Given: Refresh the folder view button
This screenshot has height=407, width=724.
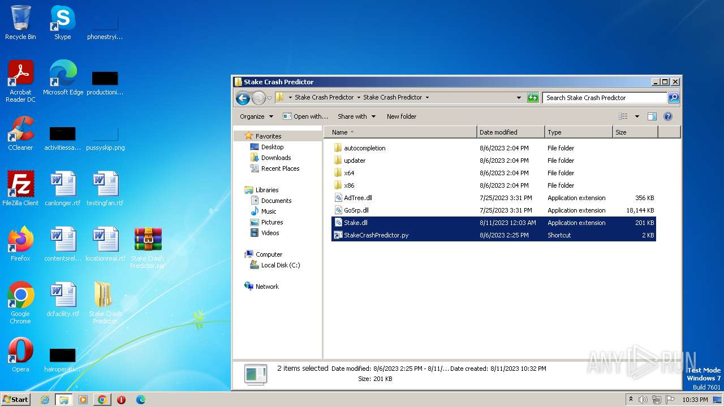Looking at the screenshot, I should coord(533,98).
